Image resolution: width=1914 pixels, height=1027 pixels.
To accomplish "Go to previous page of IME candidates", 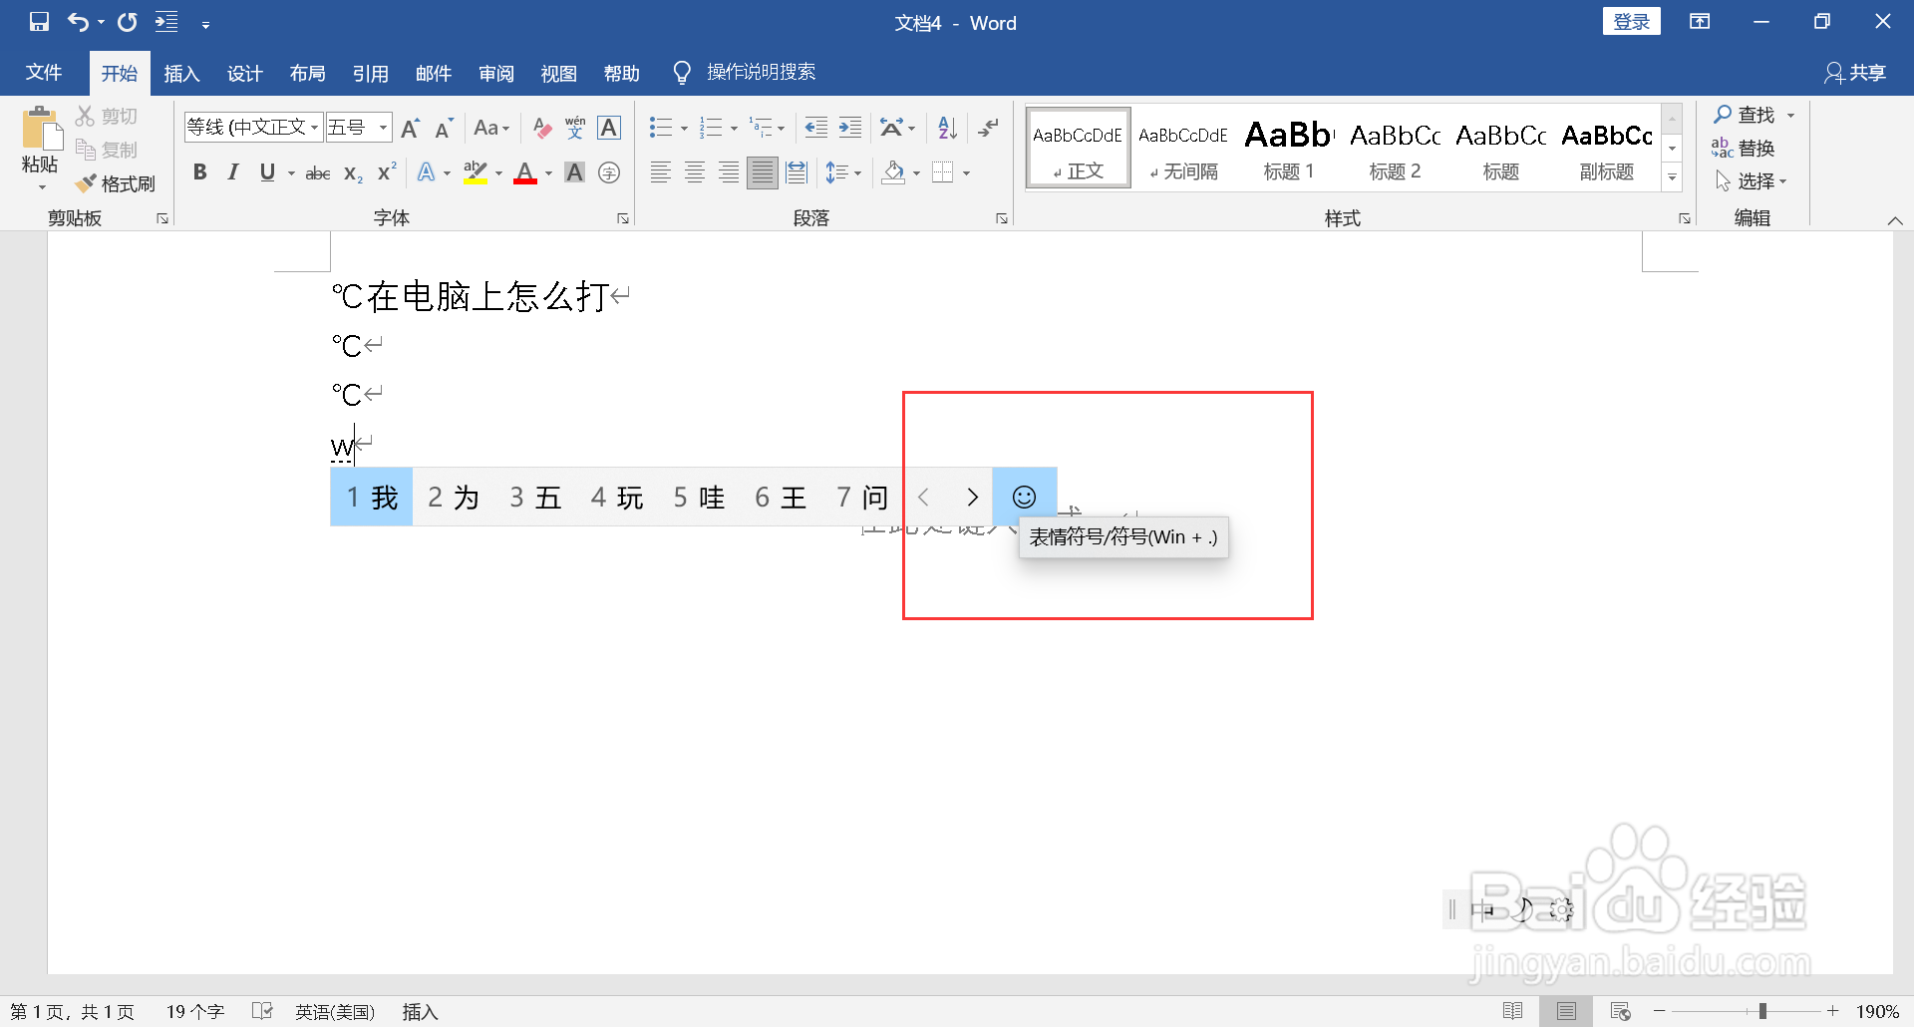I will pyautogui.click(x=923, y=497).
